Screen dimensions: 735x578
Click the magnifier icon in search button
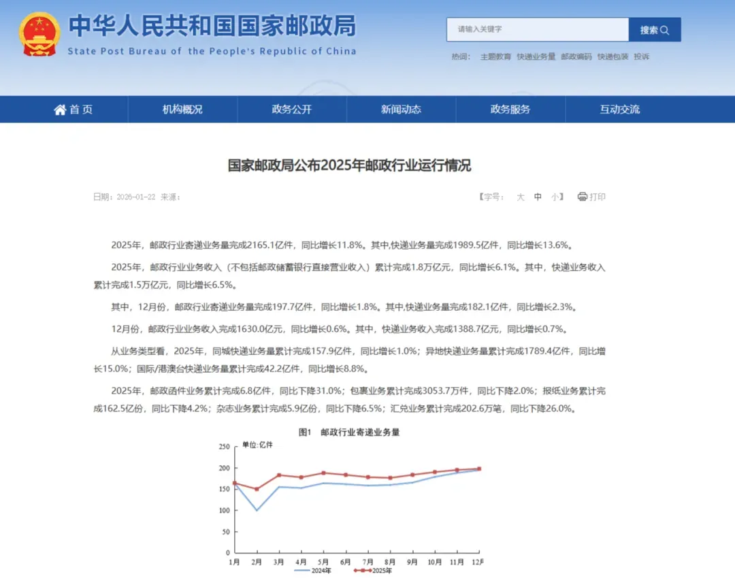click(665, 30)
